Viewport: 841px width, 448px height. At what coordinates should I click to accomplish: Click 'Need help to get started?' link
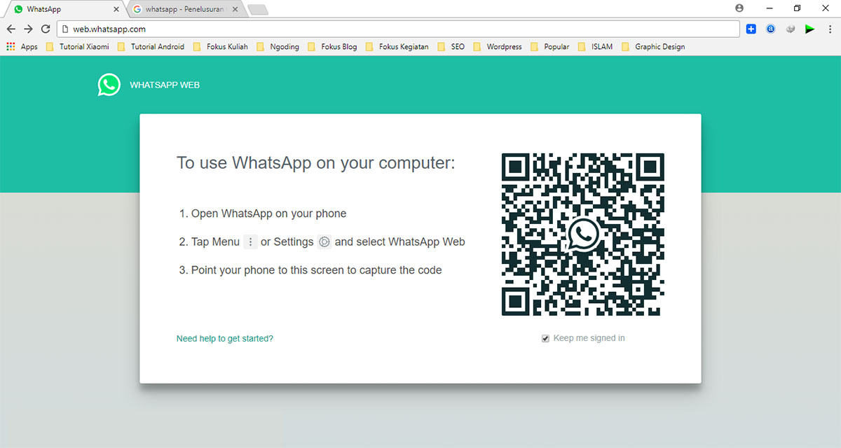tap(224, 338)
